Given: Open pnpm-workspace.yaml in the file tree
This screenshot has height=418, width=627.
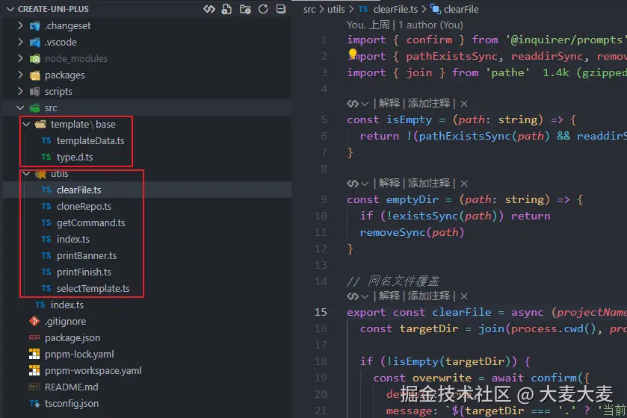Looking at the screenshot, I should click(93, 370).
